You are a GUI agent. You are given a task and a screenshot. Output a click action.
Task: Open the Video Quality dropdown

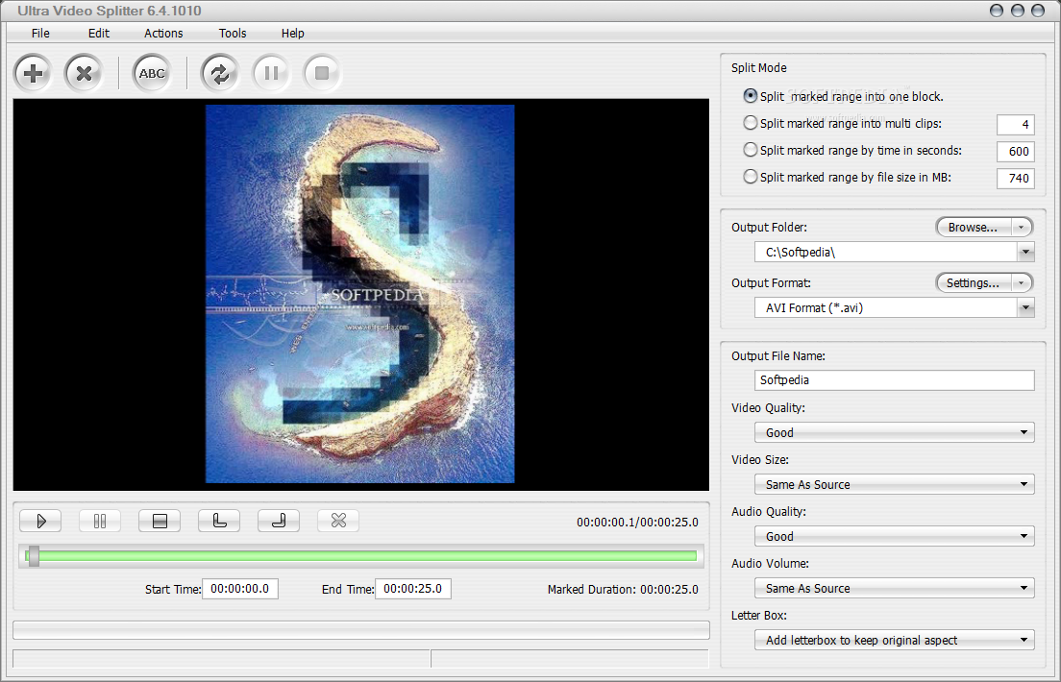pyautogui.click(x=895, y=432)
